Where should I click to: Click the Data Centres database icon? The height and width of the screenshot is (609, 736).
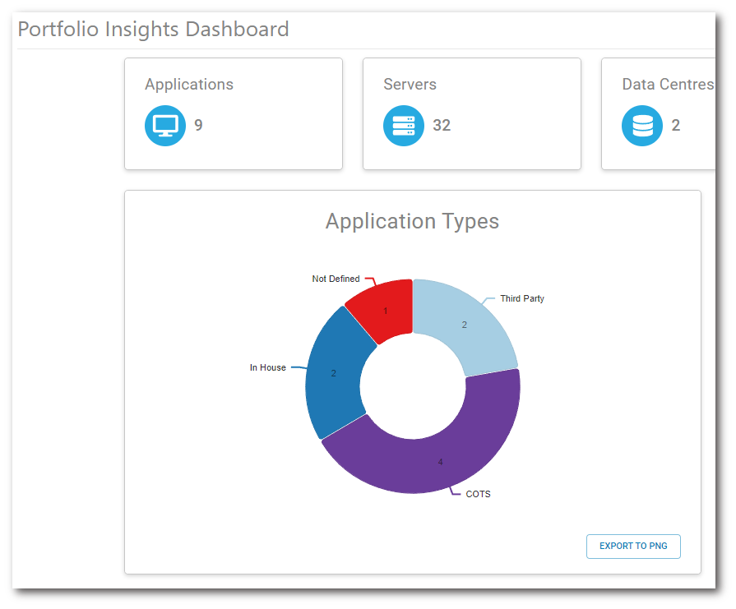pyautogui.click(x=642, y=126)
